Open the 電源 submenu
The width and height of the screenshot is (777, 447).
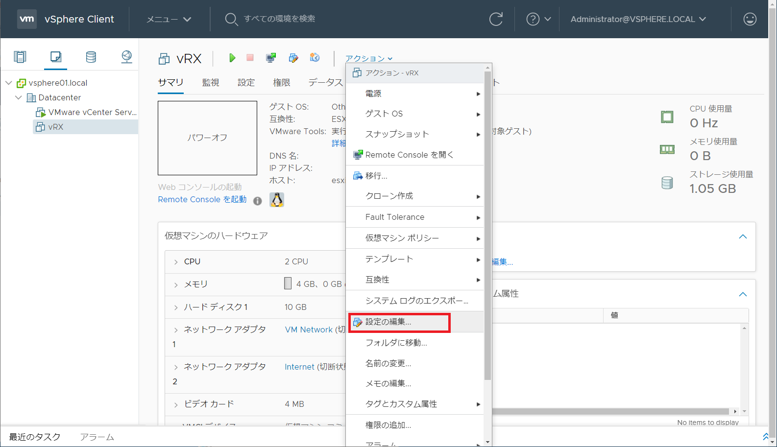pos(414,94)
